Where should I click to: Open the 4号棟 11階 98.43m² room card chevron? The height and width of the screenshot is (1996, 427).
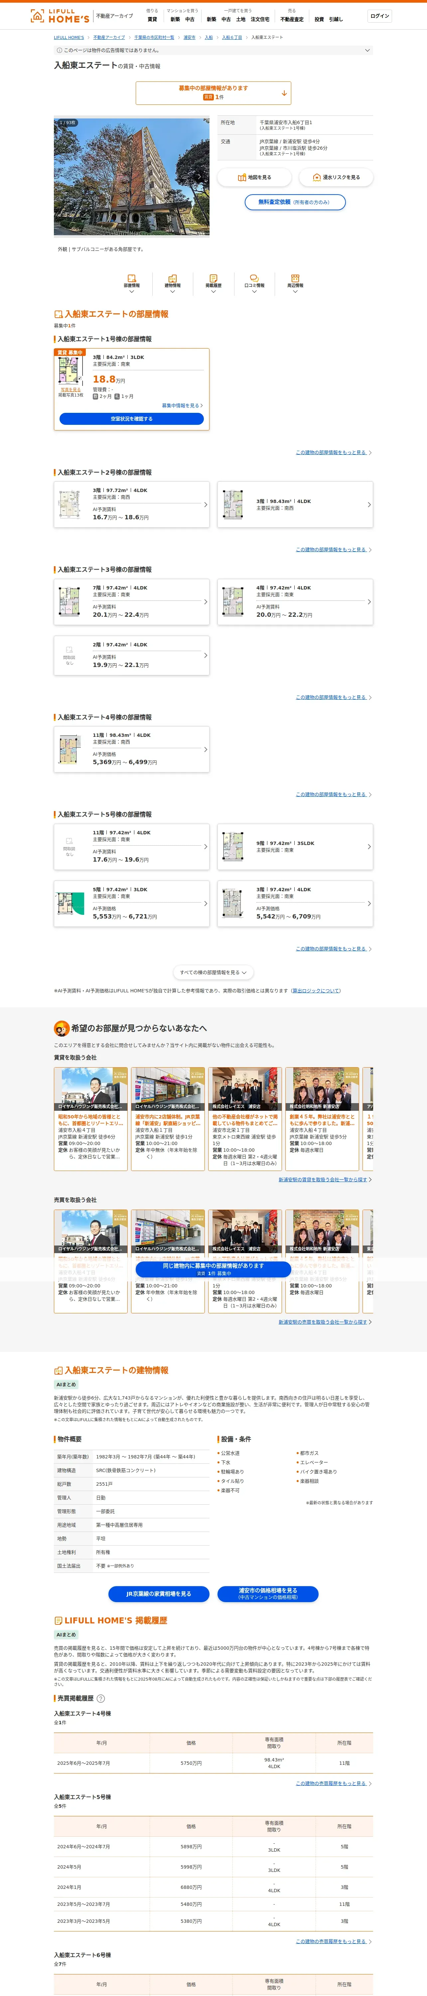(x=206, y=749)
